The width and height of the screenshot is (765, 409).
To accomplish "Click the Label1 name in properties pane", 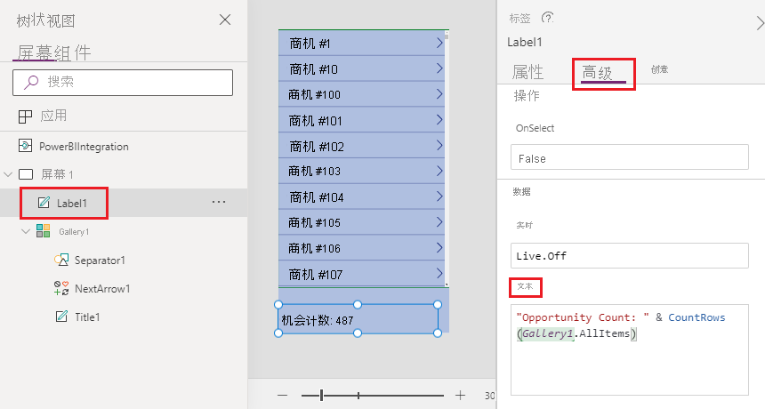I will click(525, 42).
